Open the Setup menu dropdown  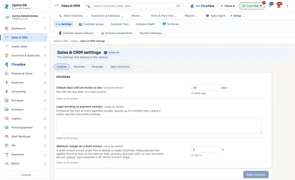click(238, 16)
